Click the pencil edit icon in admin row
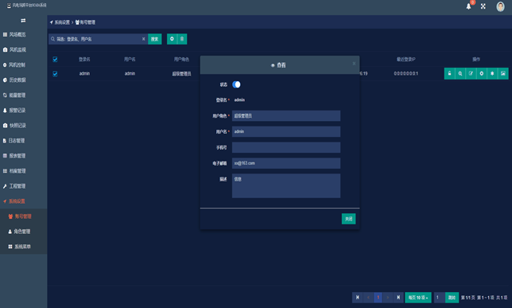Image resolution: width=512 pixels, height=308 pixels. [471, 73]
